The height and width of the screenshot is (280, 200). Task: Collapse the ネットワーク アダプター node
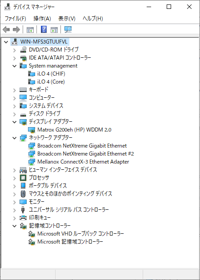click(15, 138)
